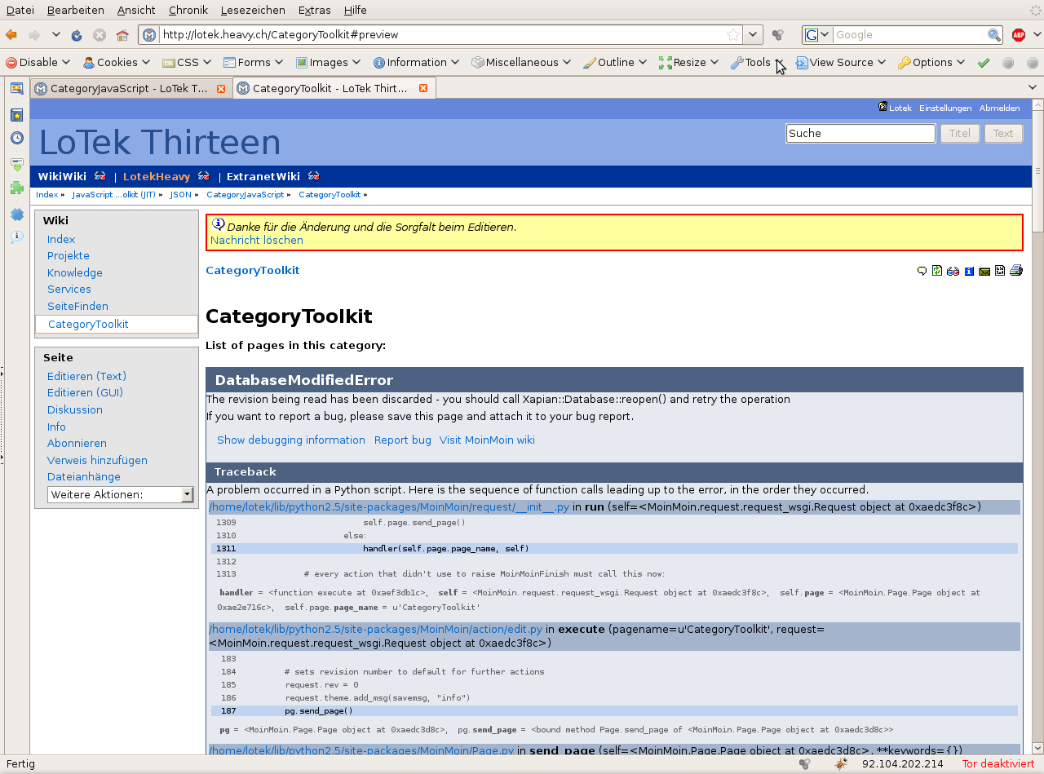Click the browser Reload button
Screen dimensions: 1044x774
click(77, 35)
